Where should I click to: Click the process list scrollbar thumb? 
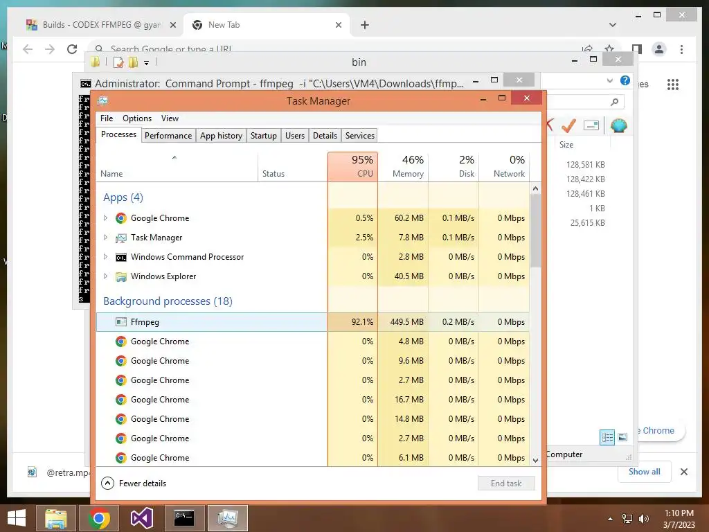(x=535, y=231)
